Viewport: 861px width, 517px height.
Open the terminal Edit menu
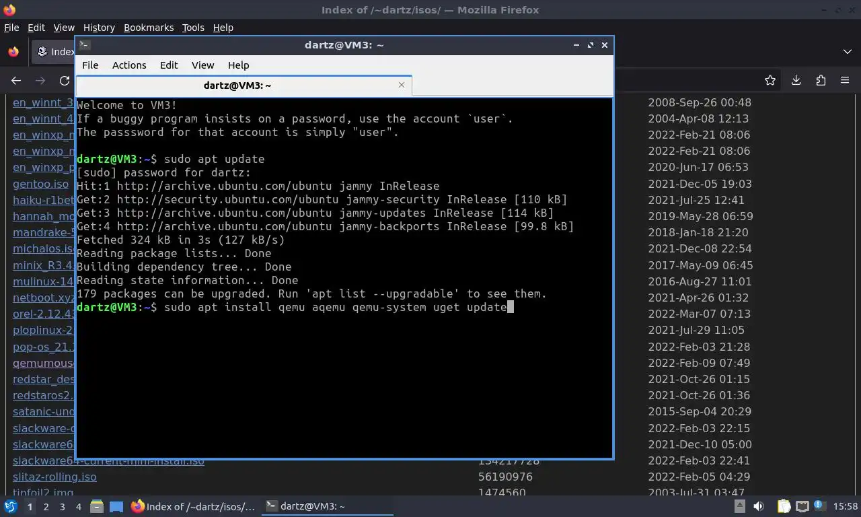coord(169,65)
